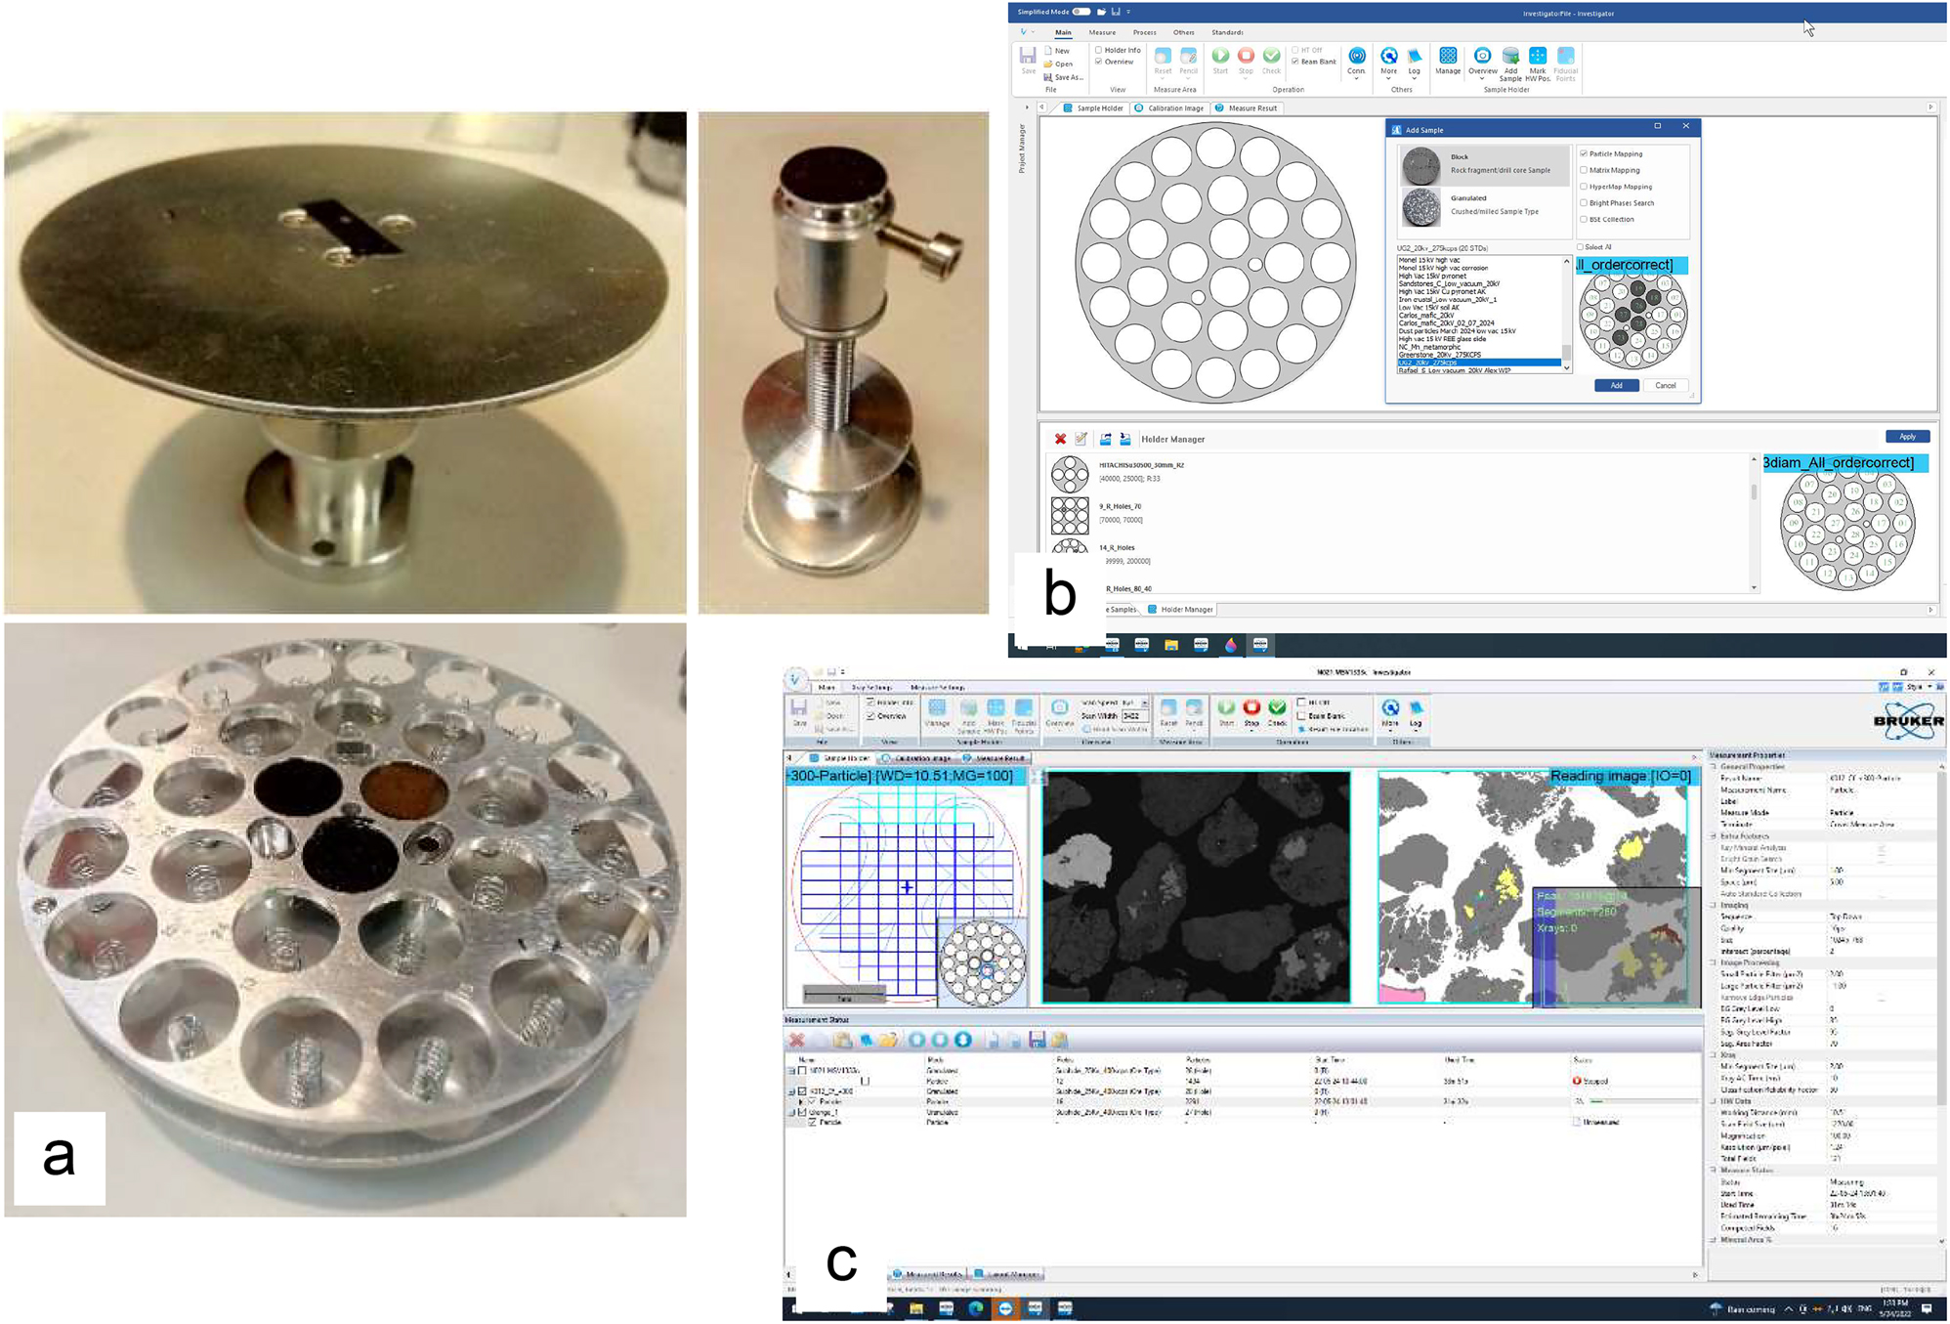The width and height of the screenshot is (1950, 1324).
Task: Click the Start measurement icon in the Operation group
Action: tap(1219, 56)
